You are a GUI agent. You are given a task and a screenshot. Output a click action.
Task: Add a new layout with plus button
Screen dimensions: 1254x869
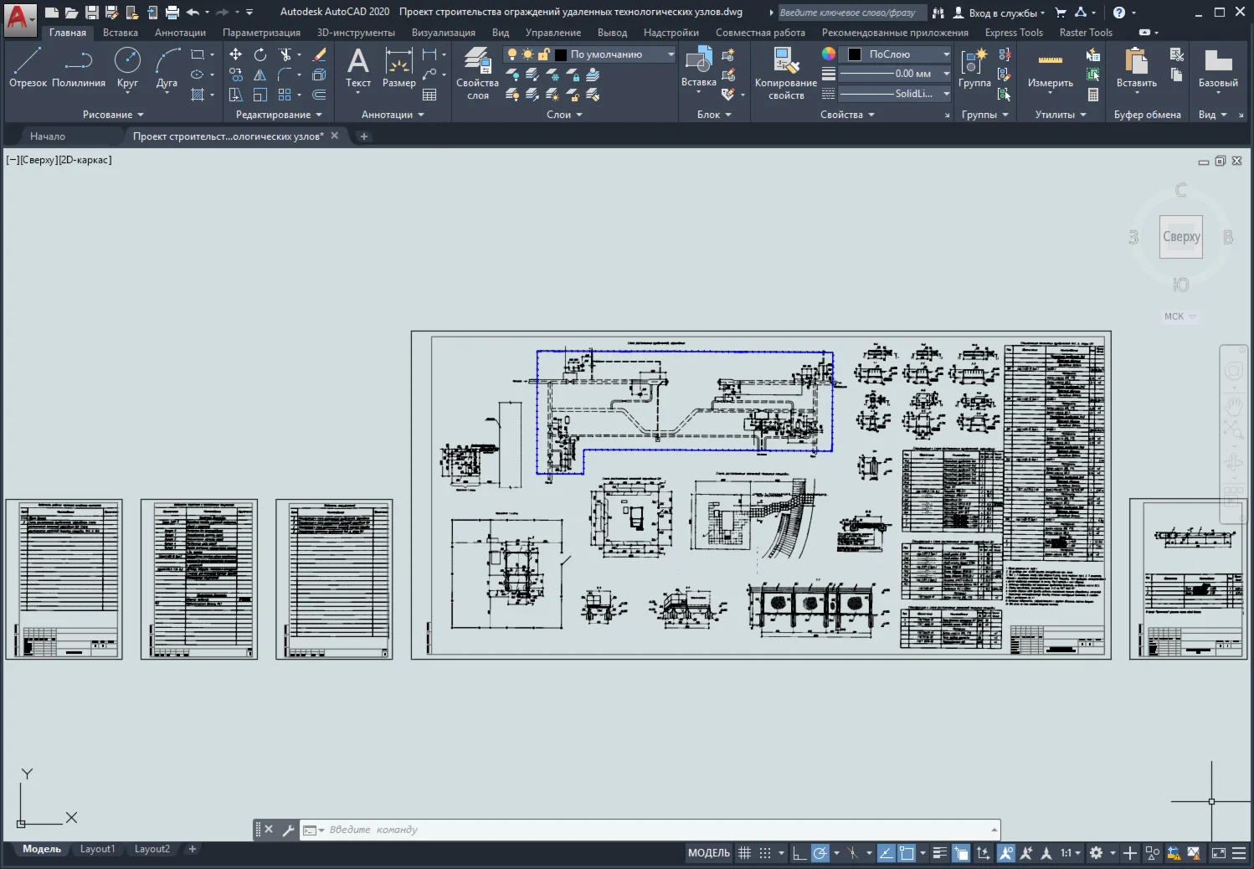pos(193,849)
